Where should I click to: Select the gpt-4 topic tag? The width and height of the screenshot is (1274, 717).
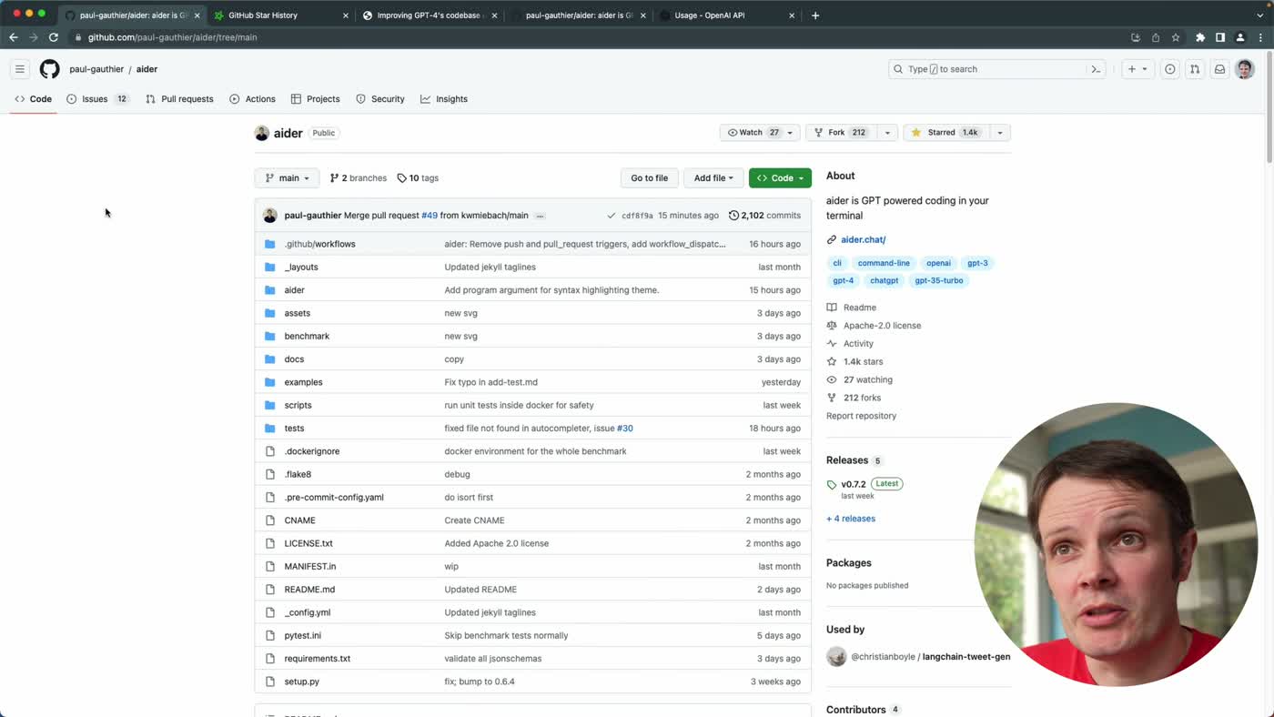[x=844, y=280]
